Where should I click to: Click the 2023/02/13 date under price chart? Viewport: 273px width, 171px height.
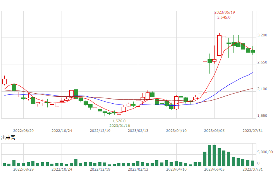pos(138,131)
